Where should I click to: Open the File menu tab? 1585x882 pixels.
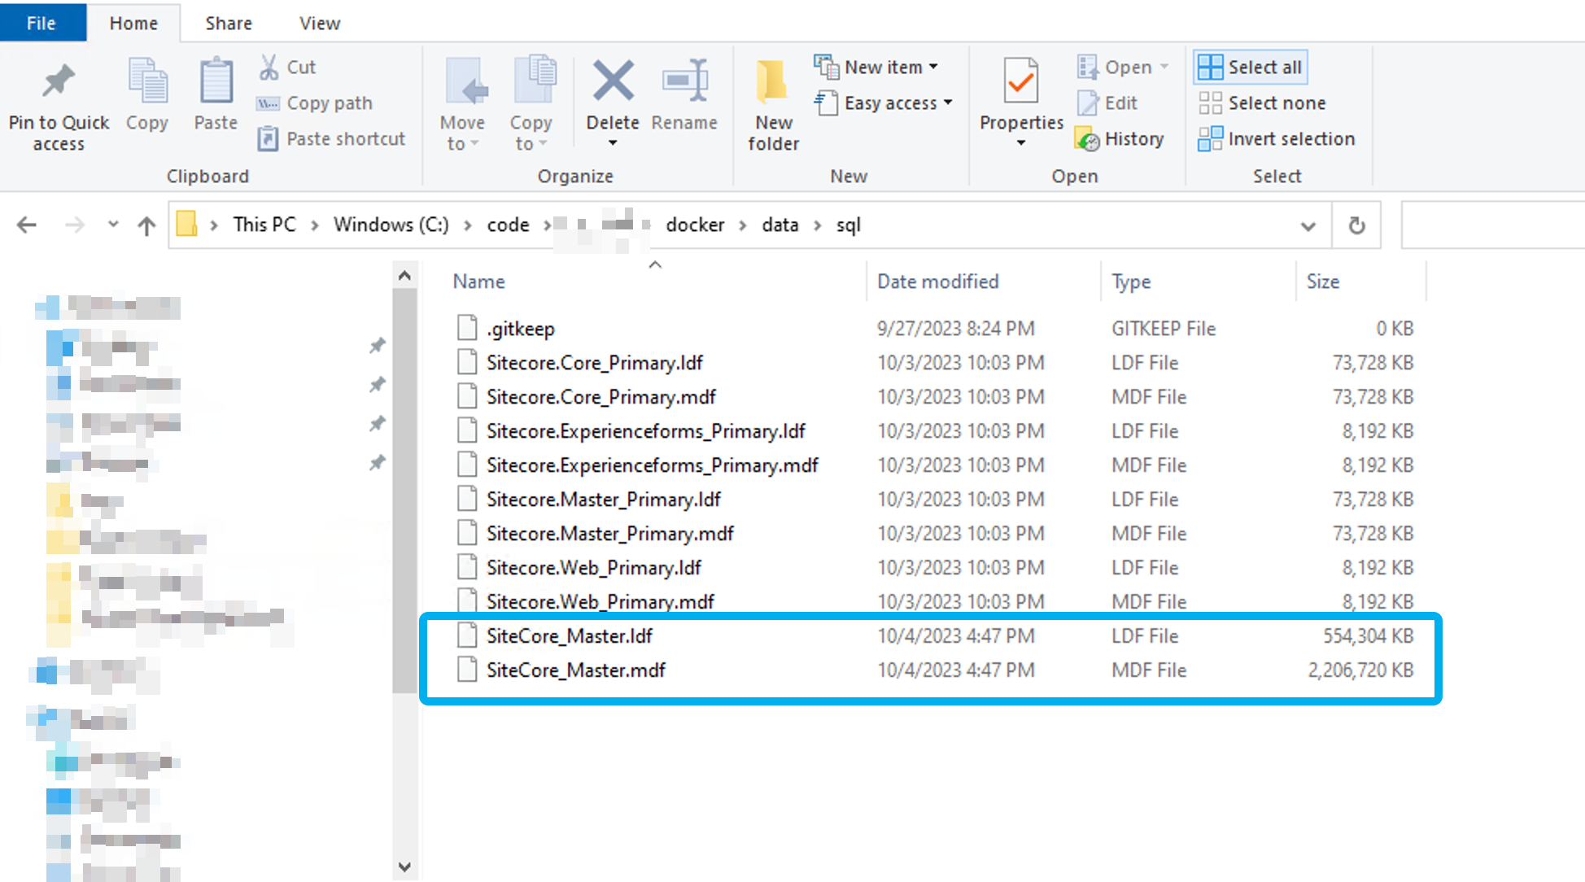(42, 23)
